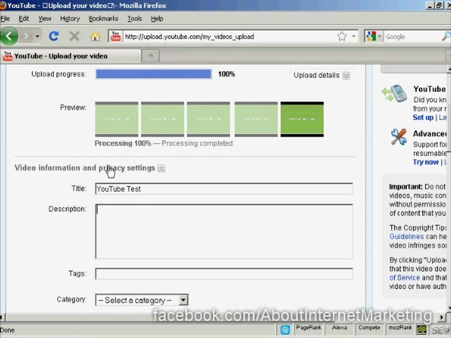Select the fourth preview thumbnail
451x338 pixels.
point(256,119)
